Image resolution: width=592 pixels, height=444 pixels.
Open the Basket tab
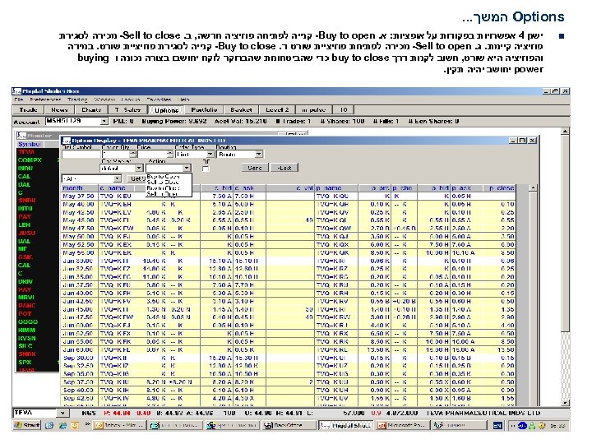click(x=241, y=110)
